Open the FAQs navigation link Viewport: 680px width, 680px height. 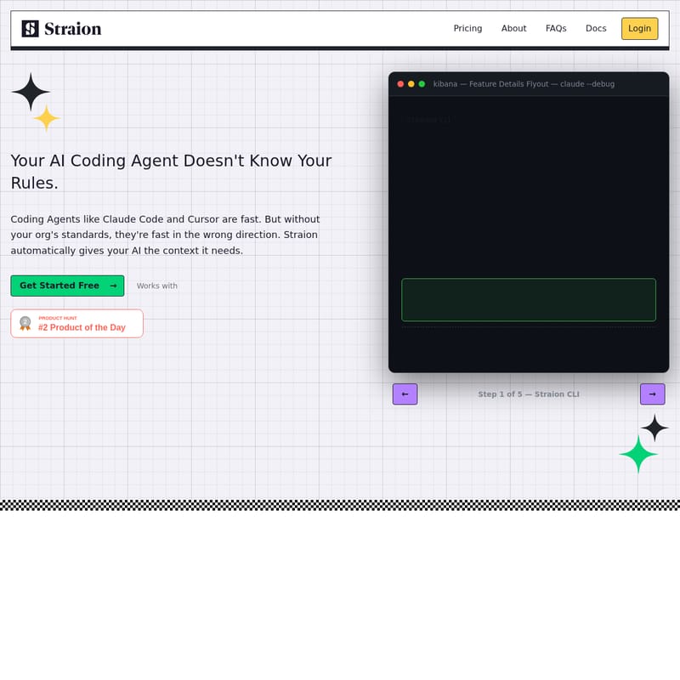click(x=556, y=29)
